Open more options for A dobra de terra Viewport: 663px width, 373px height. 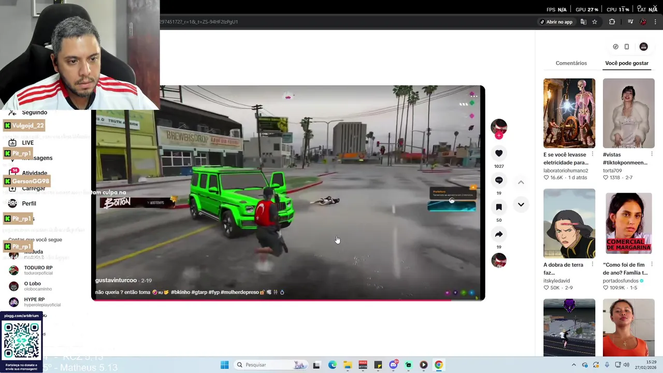pos(592,265)
